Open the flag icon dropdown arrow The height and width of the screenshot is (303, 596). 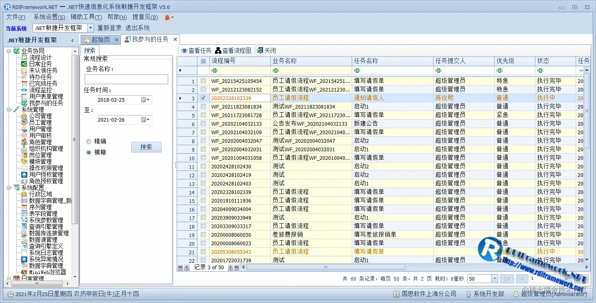(x=173, y=17)
